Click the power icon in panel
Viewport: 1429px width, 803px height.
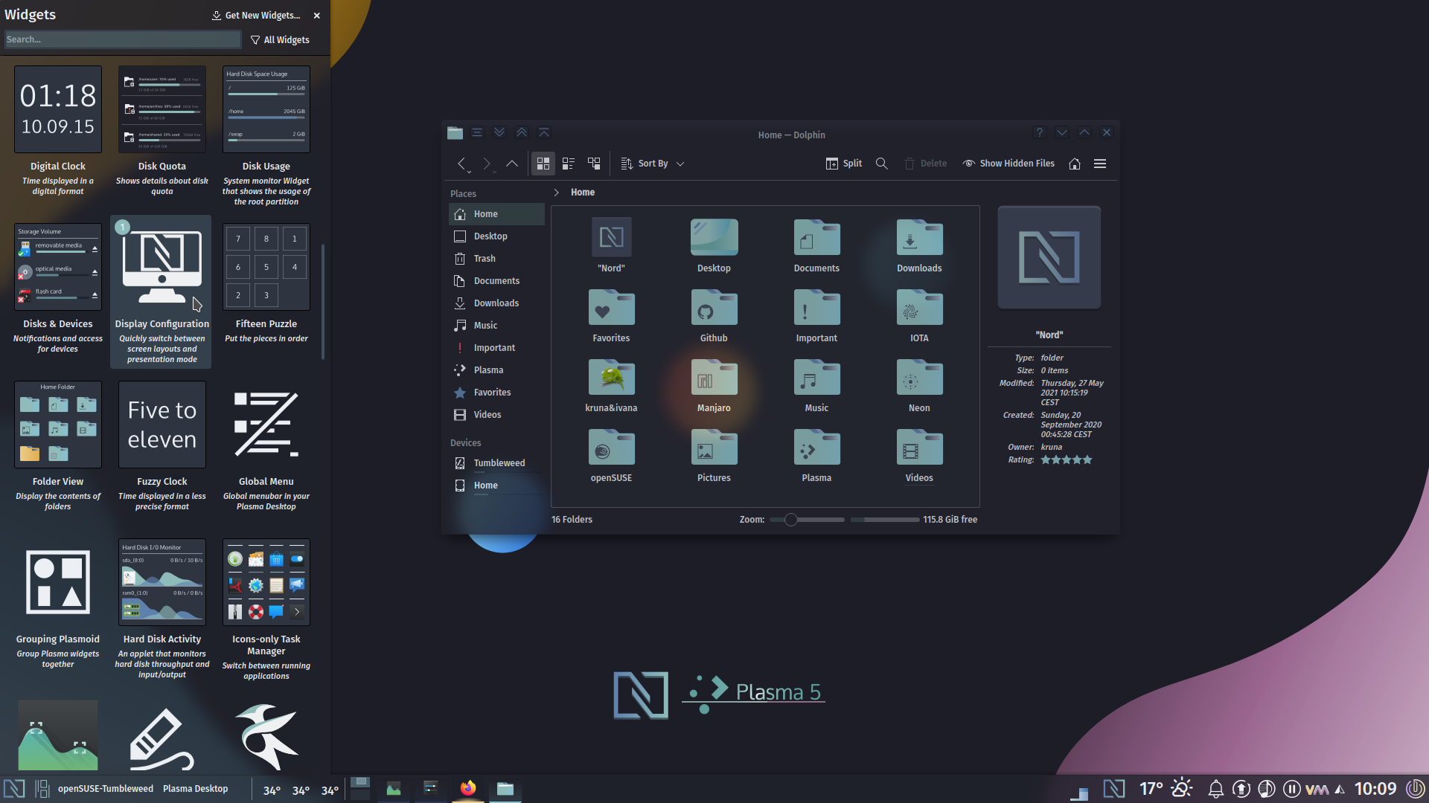1415,789
